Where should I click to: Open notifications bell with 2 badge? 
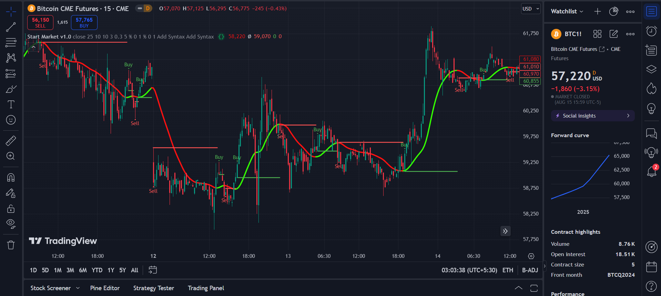click(652, 171)
